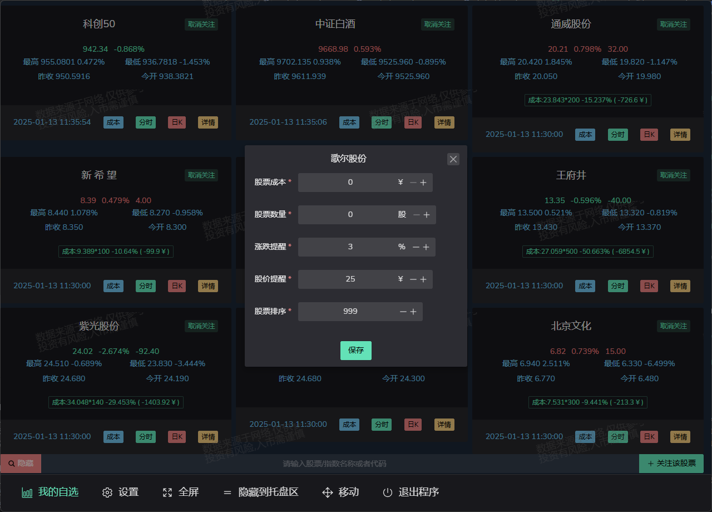Close the 歌尔股份 dialog with X
This screenshot has height=512, width=712.
coord(453,159)
